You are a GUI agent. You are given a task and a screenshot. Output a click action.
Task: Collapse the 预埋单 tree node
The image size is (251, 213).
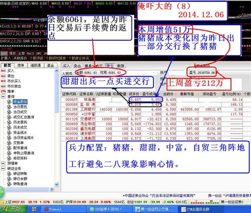coord(3,163)
